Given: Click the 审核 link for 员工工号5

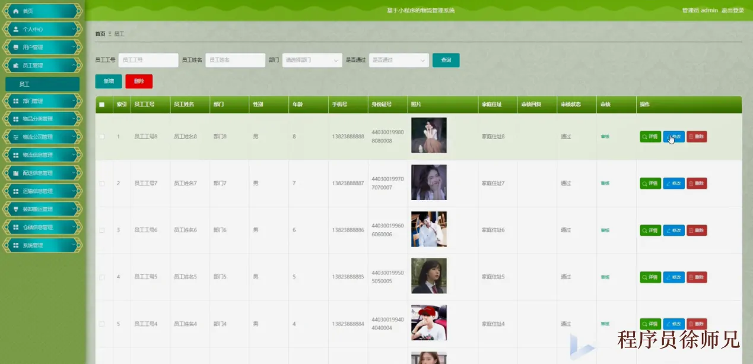Looking at the screenshot, I should pyautogui.click(x=605, y=277).
